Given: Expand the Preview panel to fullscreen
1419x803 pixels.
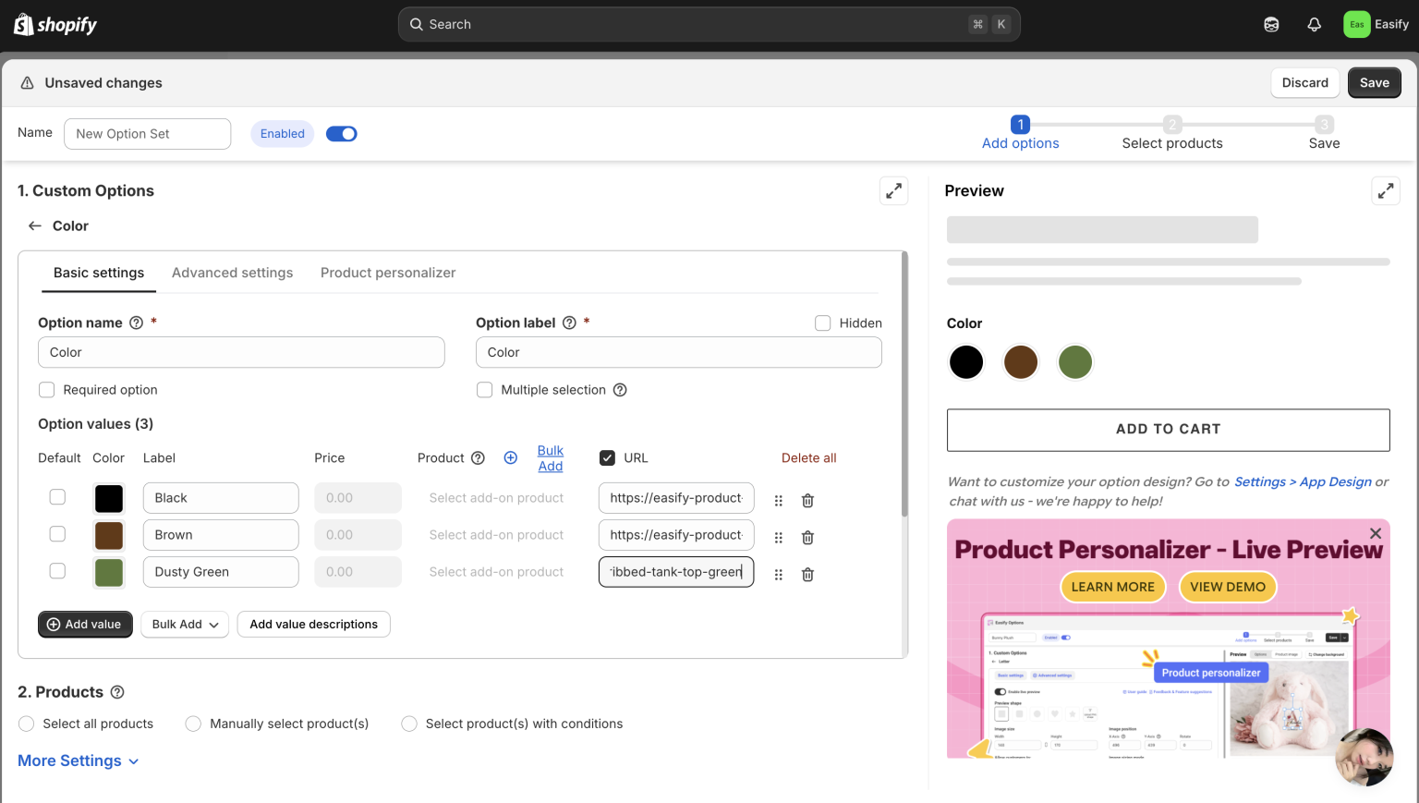Looking at the screenshot, I should point(1386,190).
